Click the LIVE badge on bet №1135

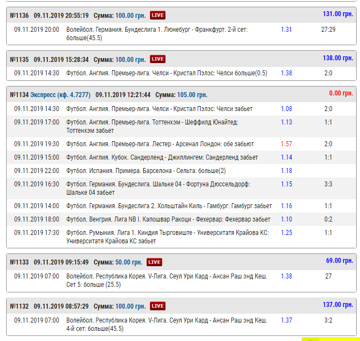(x=158, y=59)
